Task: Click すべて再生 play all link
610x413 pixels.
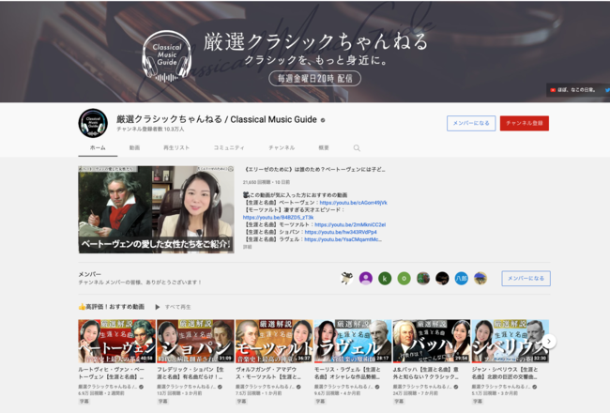Action: (177, 307)
